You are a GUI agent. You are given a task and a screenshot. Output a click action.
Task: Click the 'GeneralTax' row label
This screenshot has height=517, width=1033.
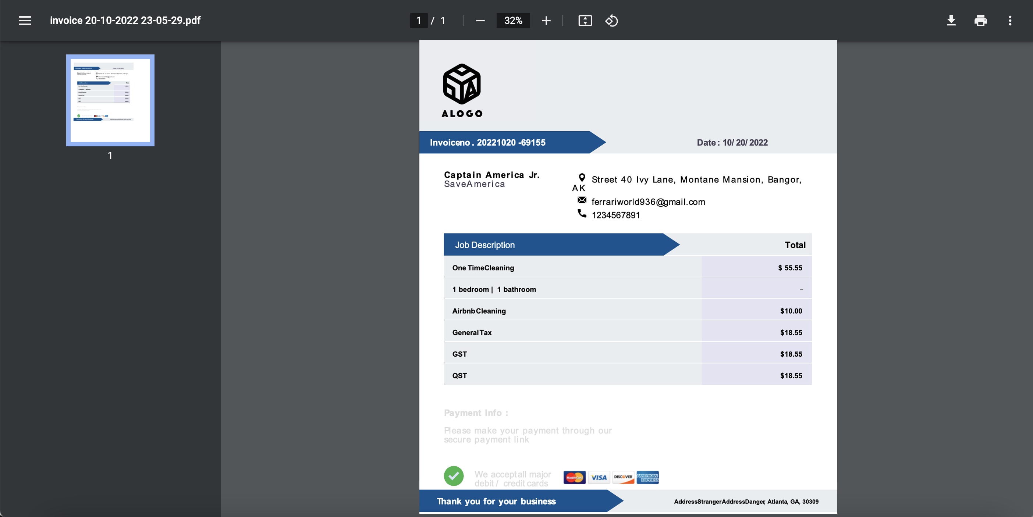pyautogui.click(x=472, y=333)
